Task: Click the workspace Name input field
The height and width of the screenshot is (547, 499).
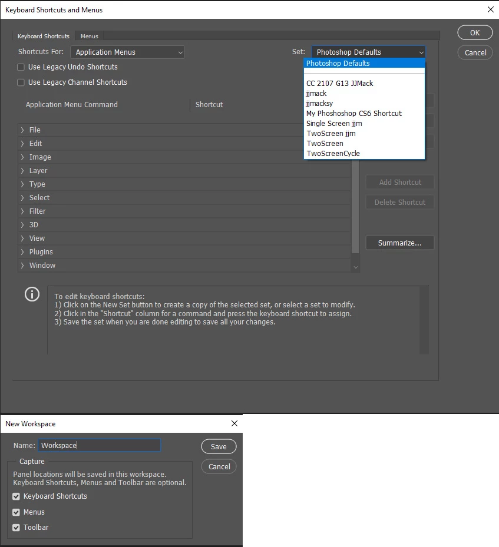Action: point(100,446)
